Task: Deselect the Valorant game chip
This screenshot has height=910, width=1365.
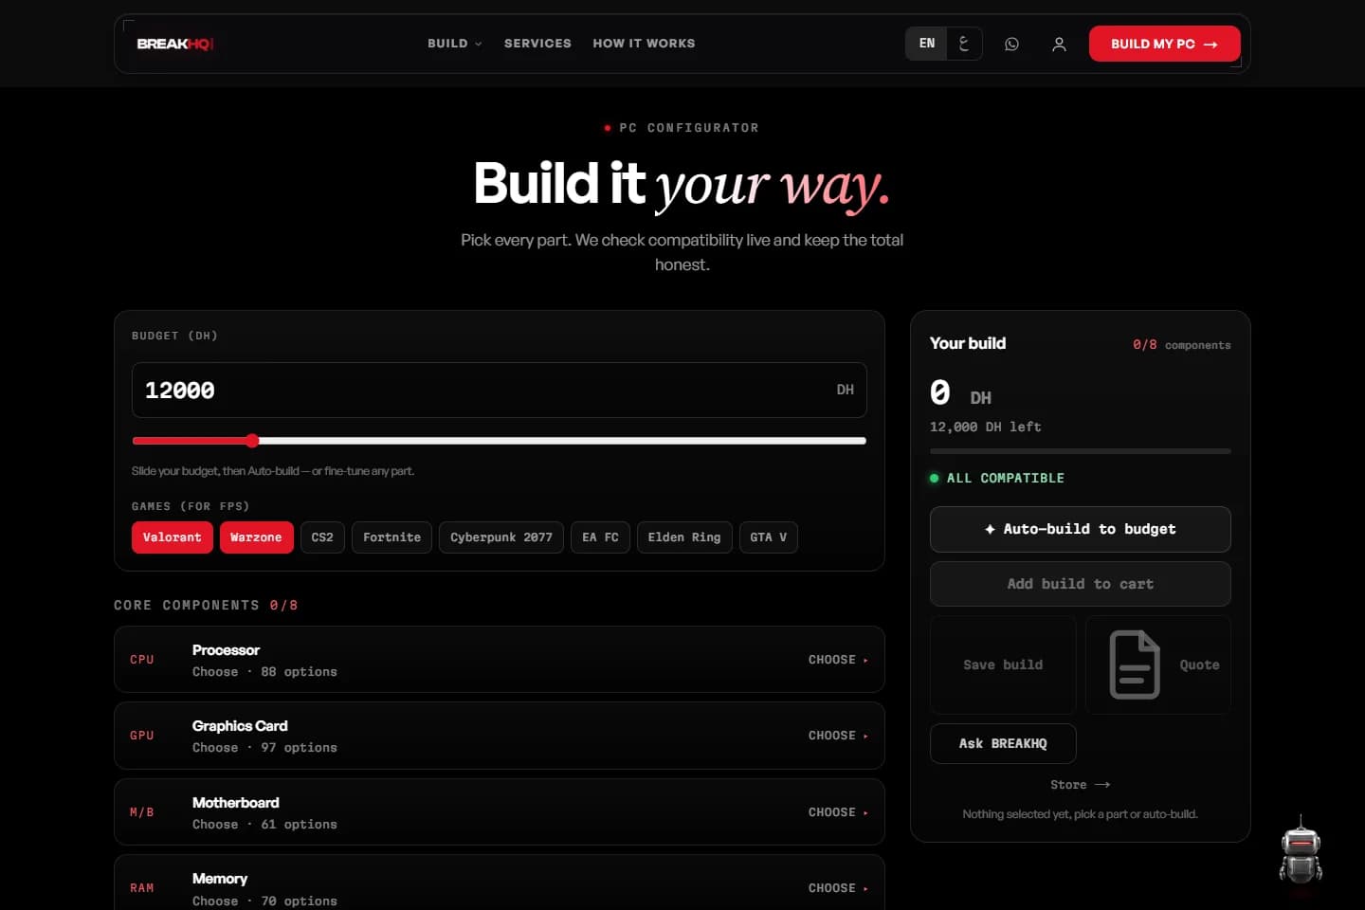Action: [172, 537]
